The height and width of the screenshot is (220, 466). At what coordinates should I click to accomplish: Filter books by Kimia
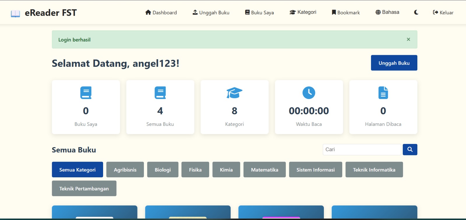pos(226,169)
